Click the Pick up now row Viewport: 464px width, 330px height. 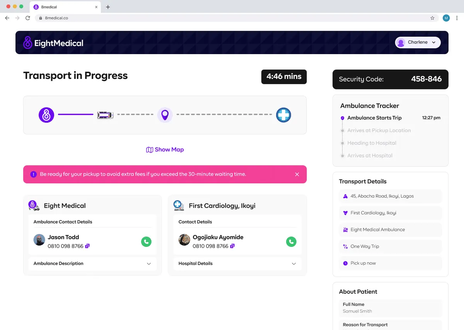[391, 263]
